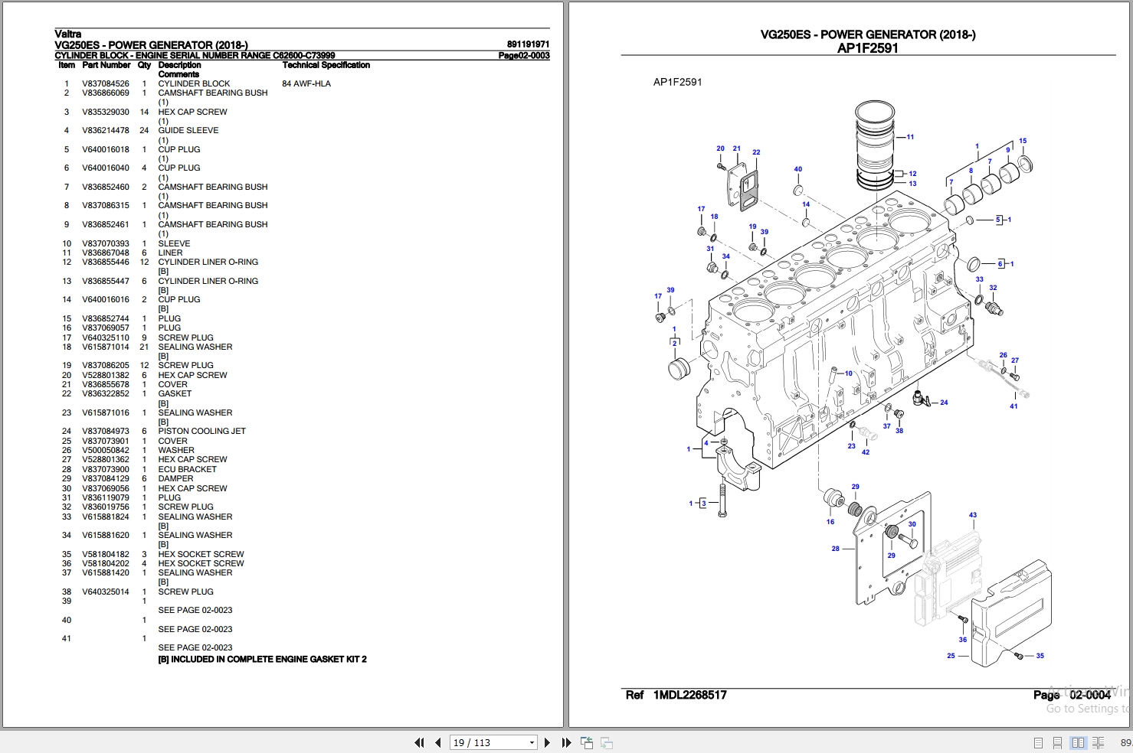Image resolution: width=1133 pixels, height=753 pixels.
Task: Click callout 22 on gasket
Action: pos(756,152)
